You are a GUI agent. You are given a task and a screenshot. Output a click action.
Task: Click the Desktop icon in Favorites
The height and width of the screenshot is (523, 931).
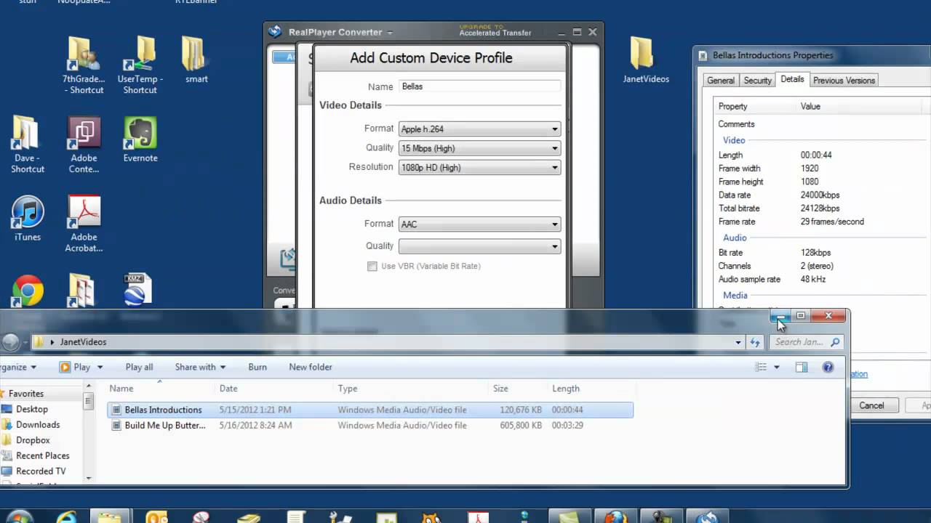pyautogui.click(x=8, y=410)
